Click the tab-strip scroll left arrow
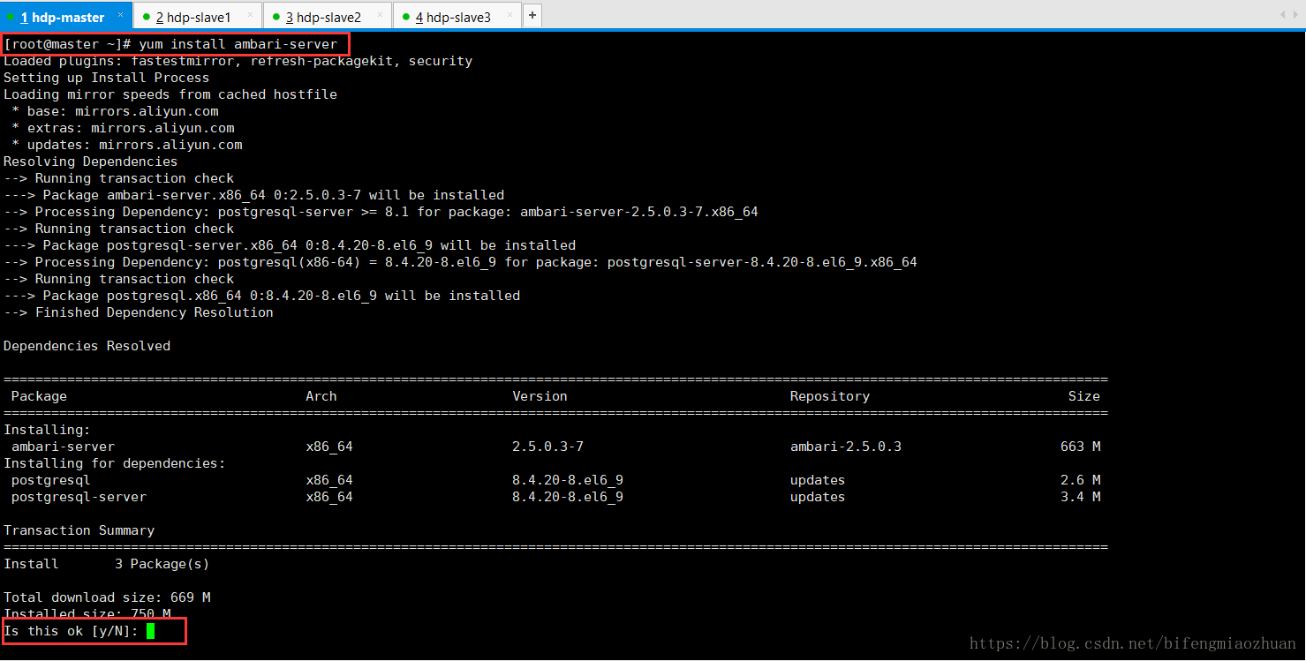The width and height of the screenshot is (1306, 661). 1282,15
